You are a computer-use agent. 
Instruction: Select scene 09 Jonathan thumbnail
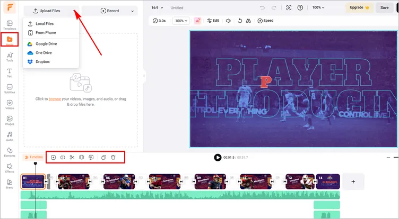pos(210,181)
